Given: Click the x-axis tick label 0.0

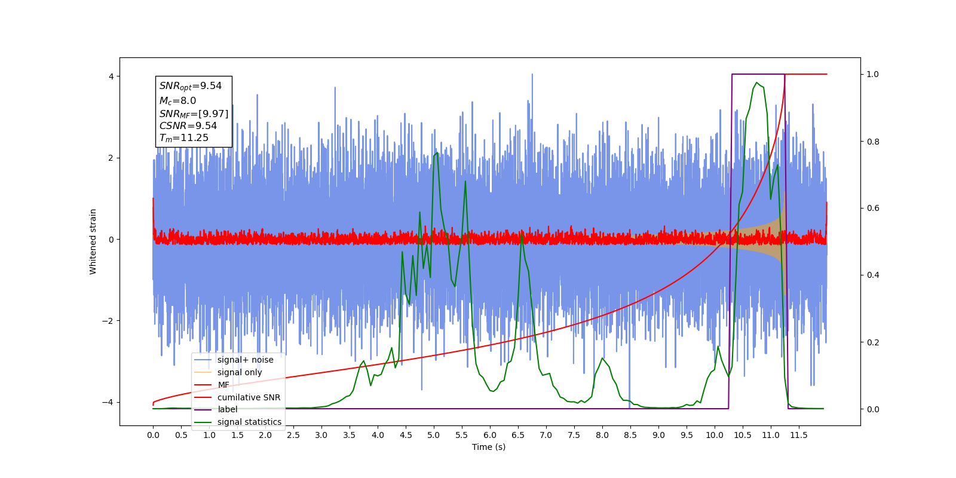Looking at the screenshot, I should tap(153, 435).
